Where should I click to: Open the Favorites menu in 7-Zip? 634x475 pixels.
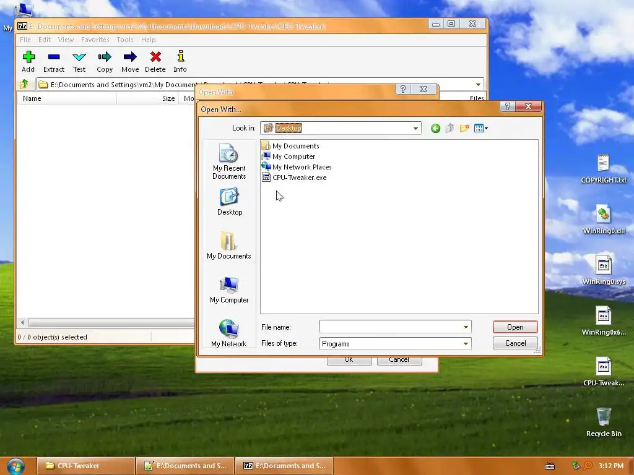click(95, 40)
